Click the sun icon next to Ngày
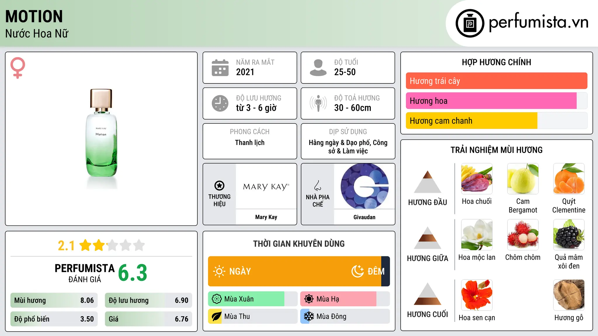 pyautogui.click(x=219, y=271)
